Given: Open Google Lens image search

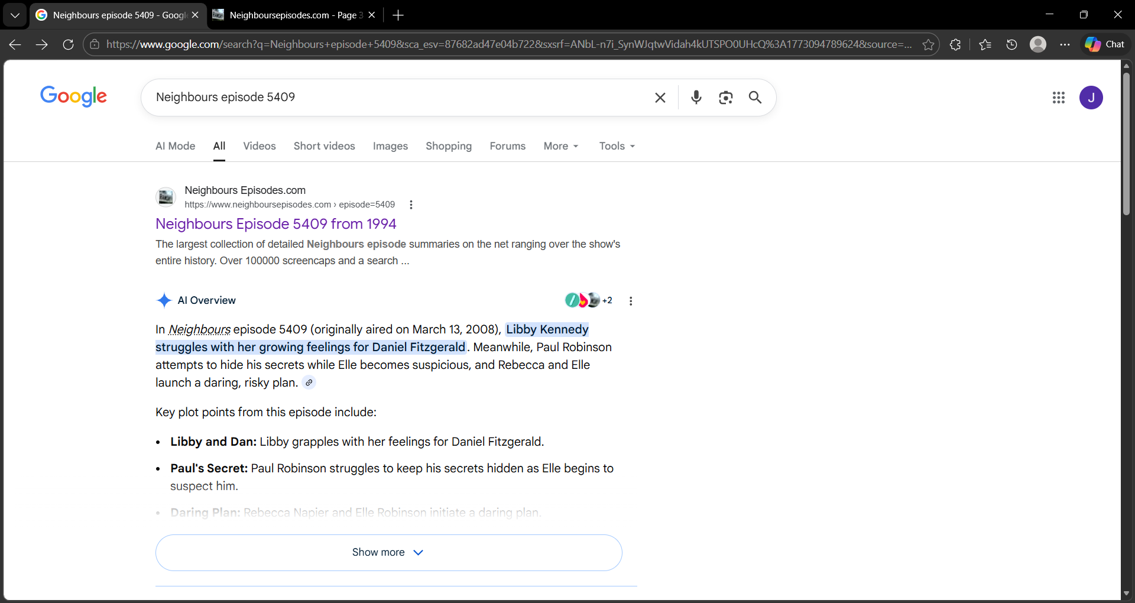Looking at the screenshot, I should click(x=725, y=98).
